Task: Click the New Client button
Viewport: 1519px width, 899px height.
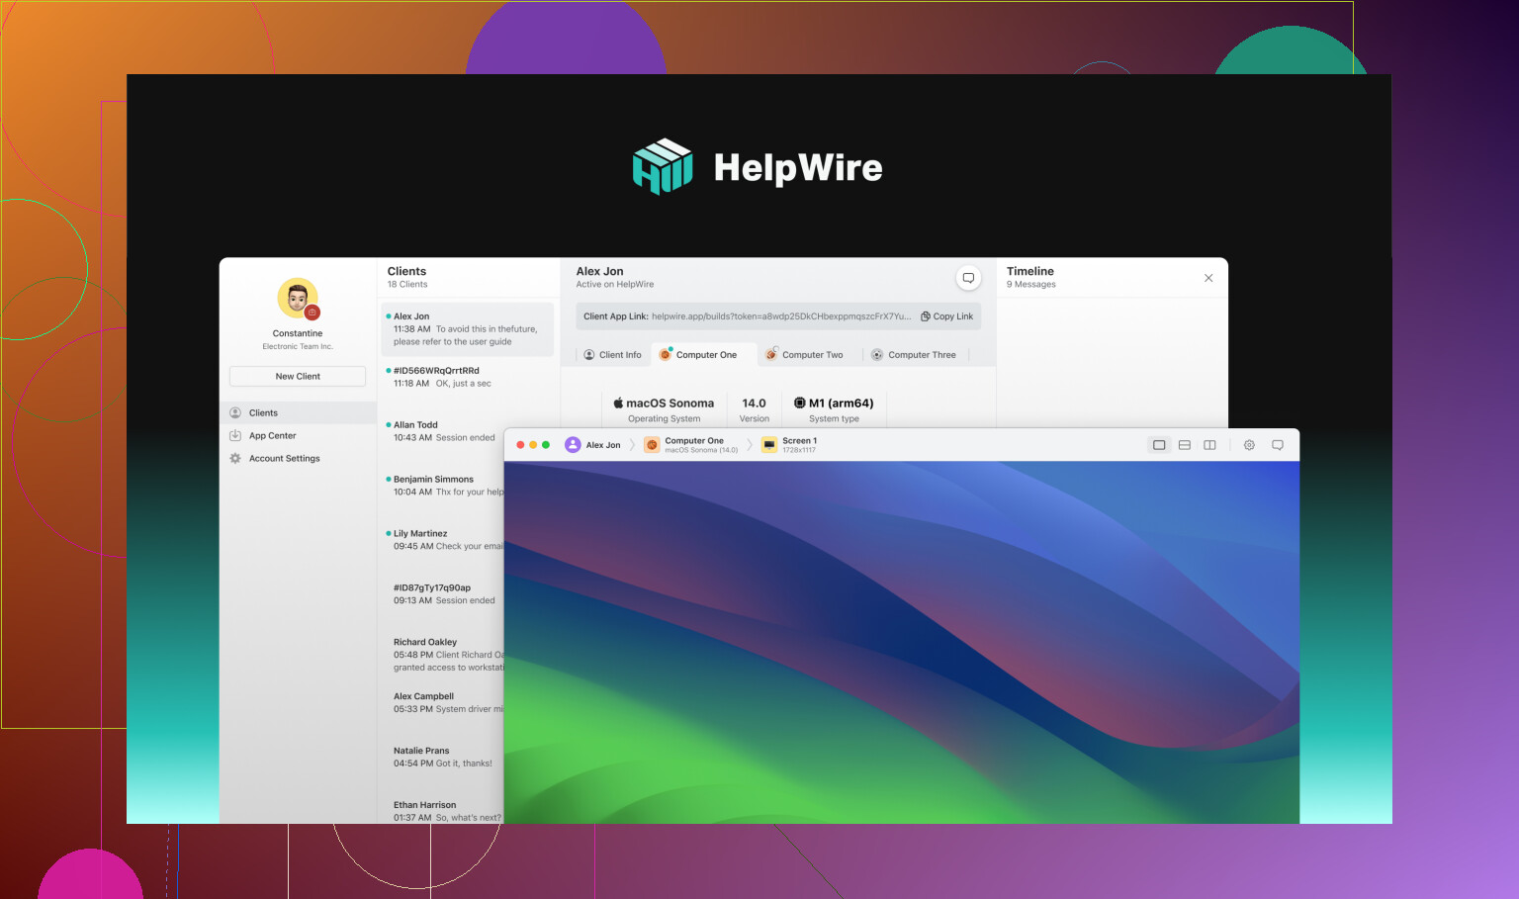Action: click(298, 376)
